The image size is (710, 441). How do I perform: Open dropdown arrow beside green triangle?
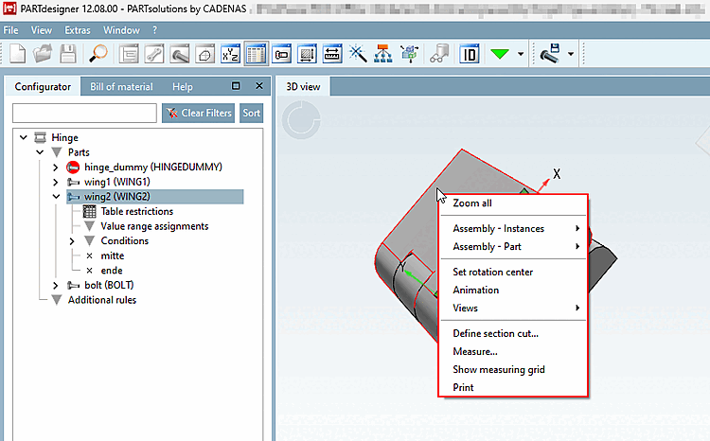[521, 54]
